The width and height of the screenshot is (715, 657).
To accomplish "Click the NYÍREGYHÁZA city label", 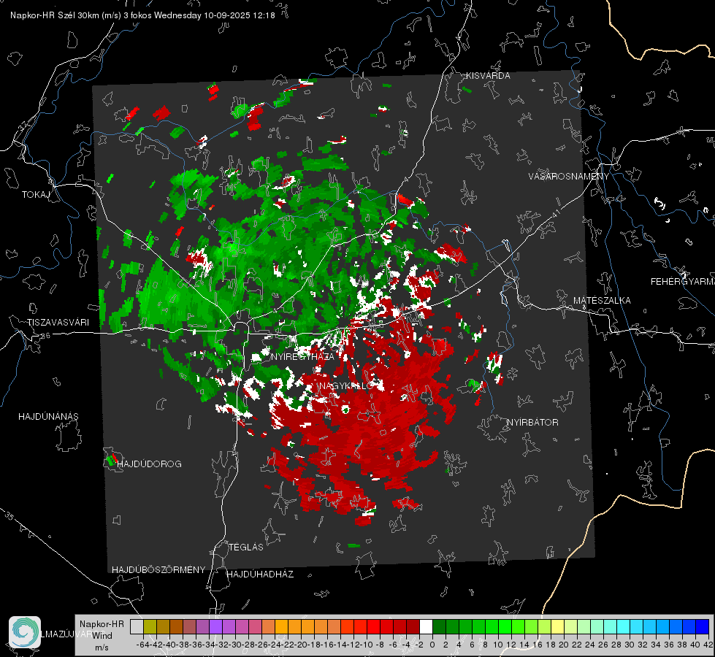I will (302, 356).
